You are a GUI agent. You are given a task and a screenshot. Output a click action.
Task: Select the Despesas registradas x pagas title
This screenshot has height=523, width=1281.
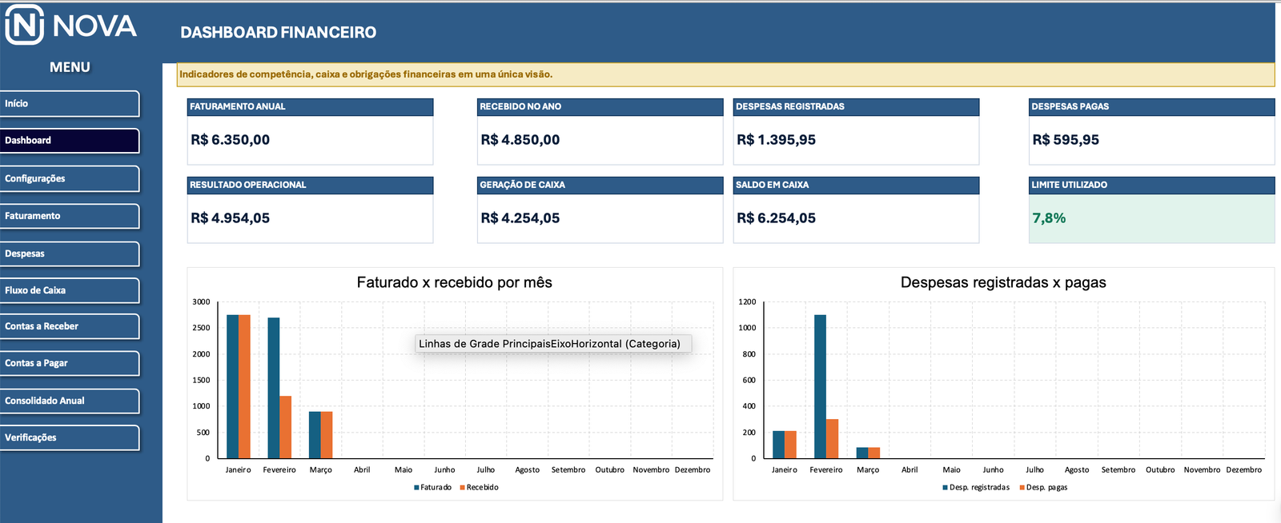(1003, 282)
